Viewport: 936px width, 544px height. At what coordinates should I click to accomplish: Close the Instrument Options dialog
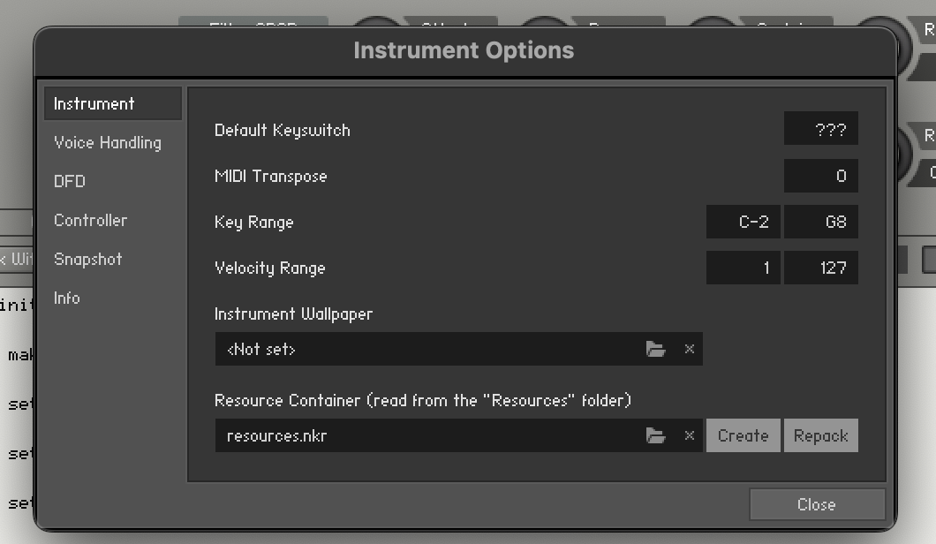[x=817, y=504]
